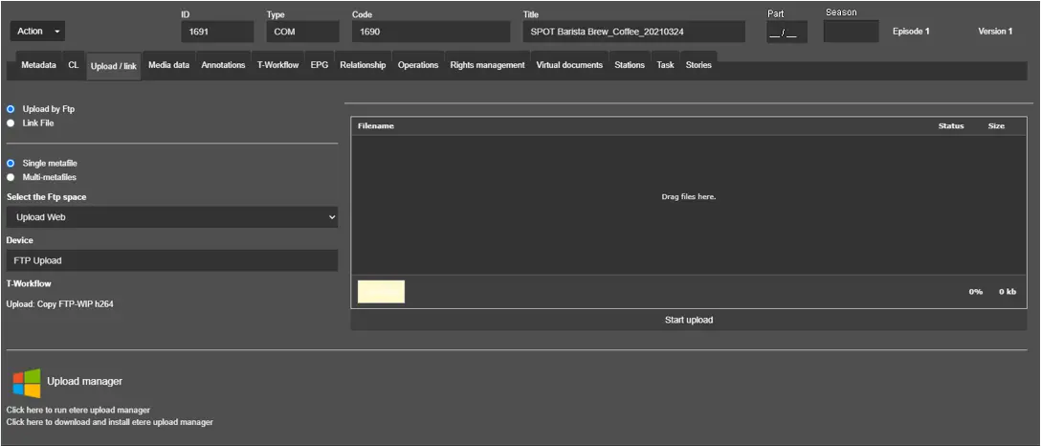Open the Rights management tab
Image resolution: width=1041 pixels, height=446 pixels.
(487, 65)
